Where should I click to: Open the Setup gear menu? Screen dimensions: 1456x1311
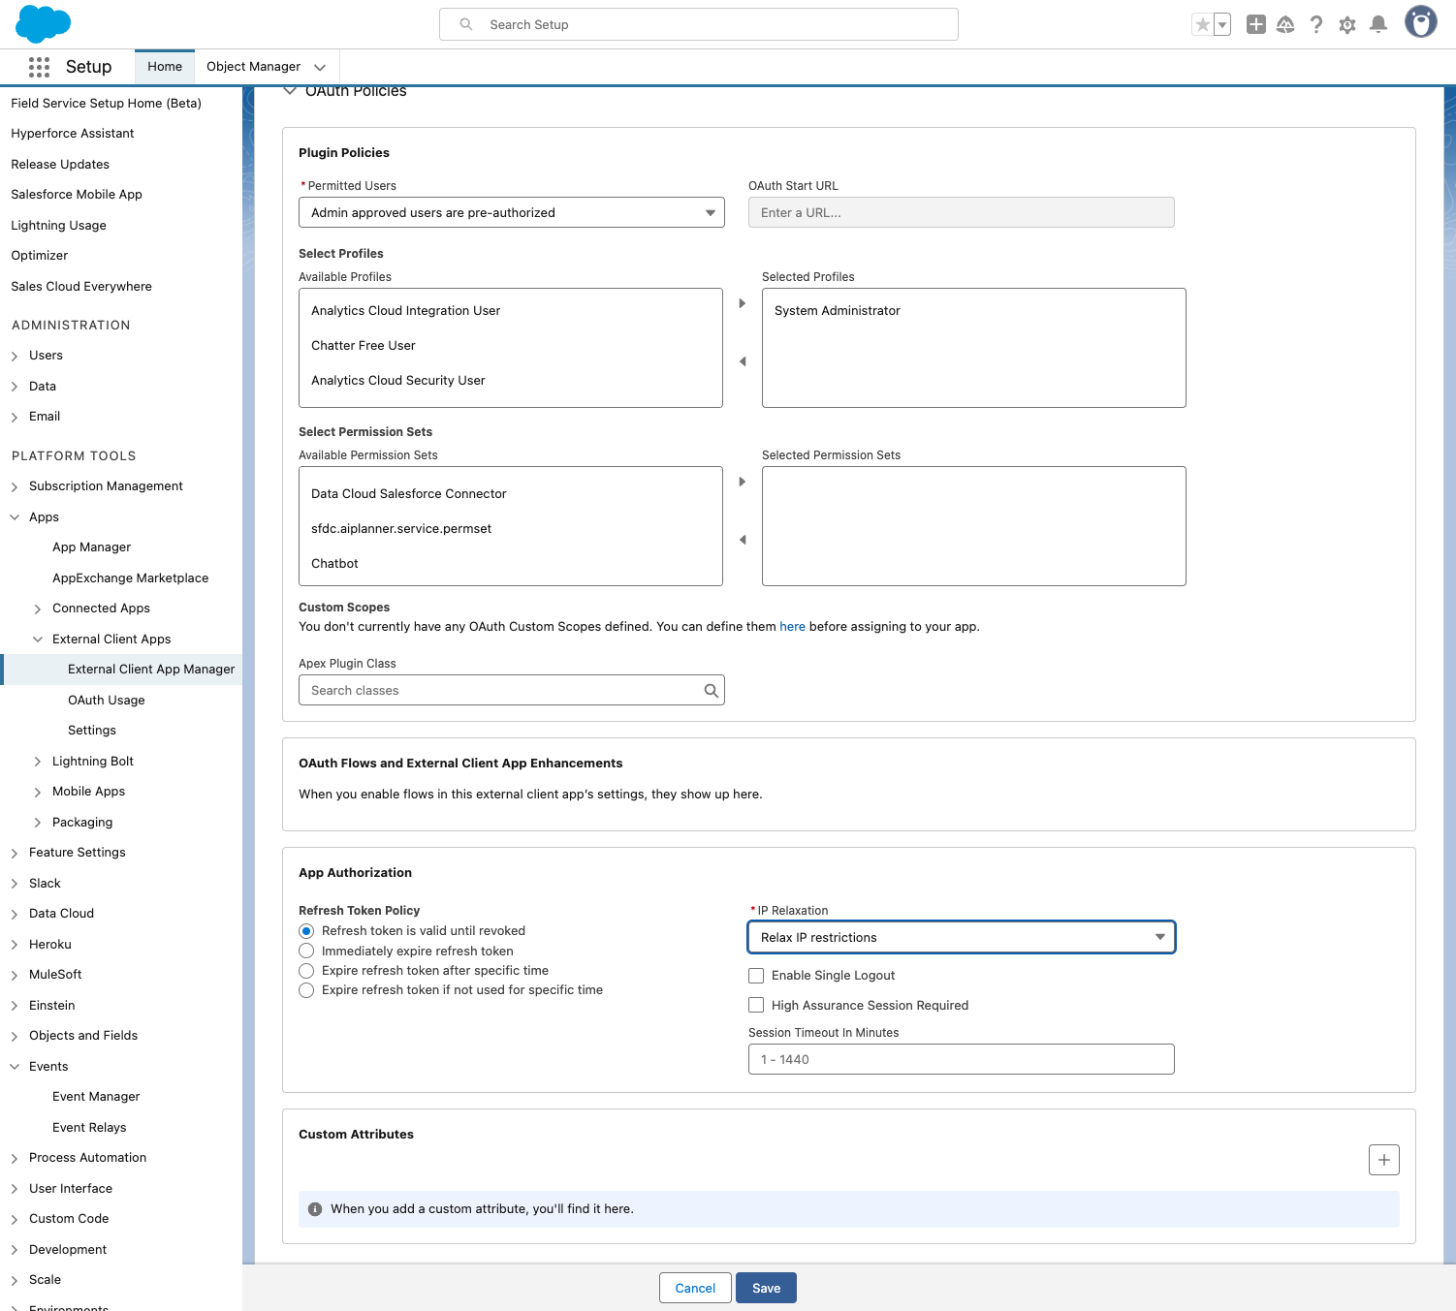(1346, 24)
